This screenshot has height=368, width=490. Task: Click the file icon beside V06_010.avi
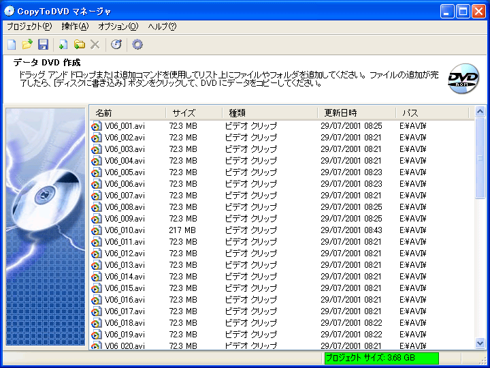96,230
